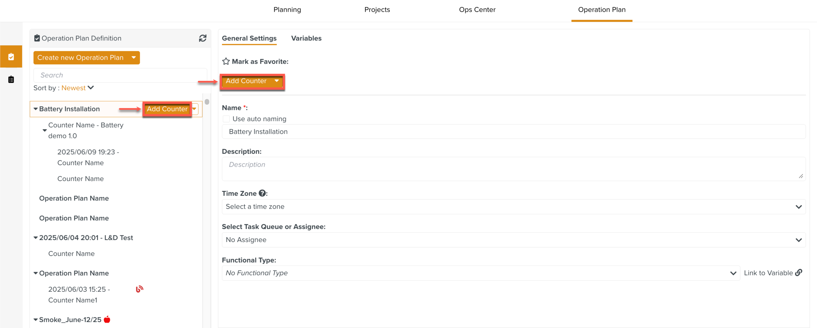Change the Sort by Newest option
Image resolution: width=817 pixels, height=328 pixels.
(x=77, y=88)
